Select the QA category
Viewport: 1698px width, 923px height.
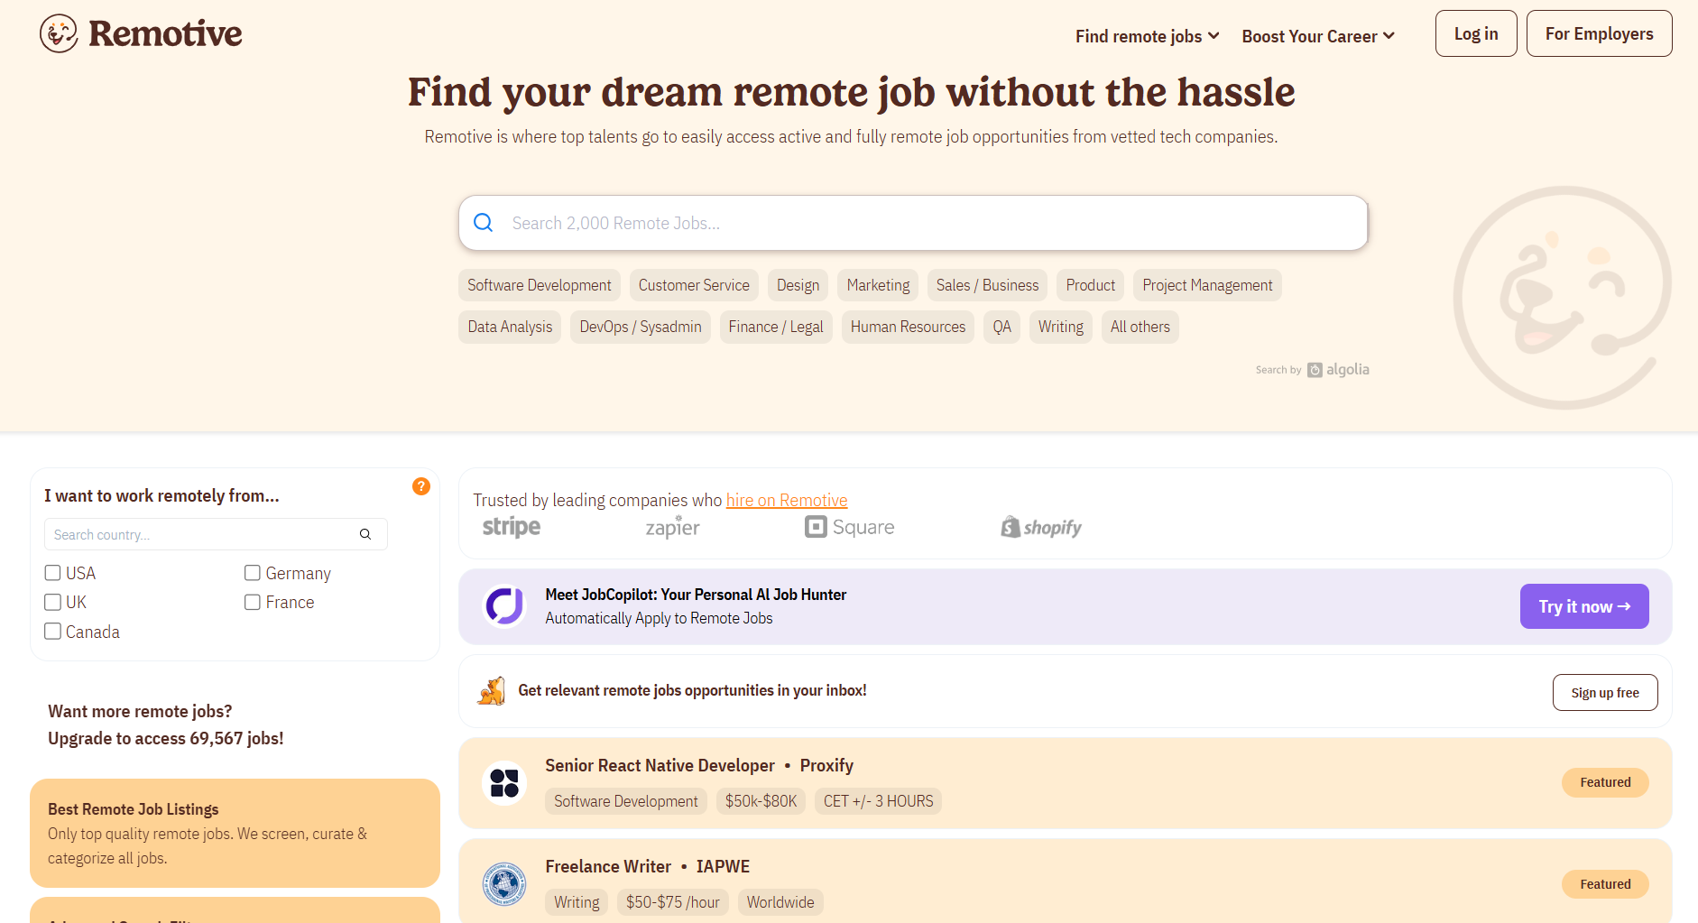(x=1001, y=327)
